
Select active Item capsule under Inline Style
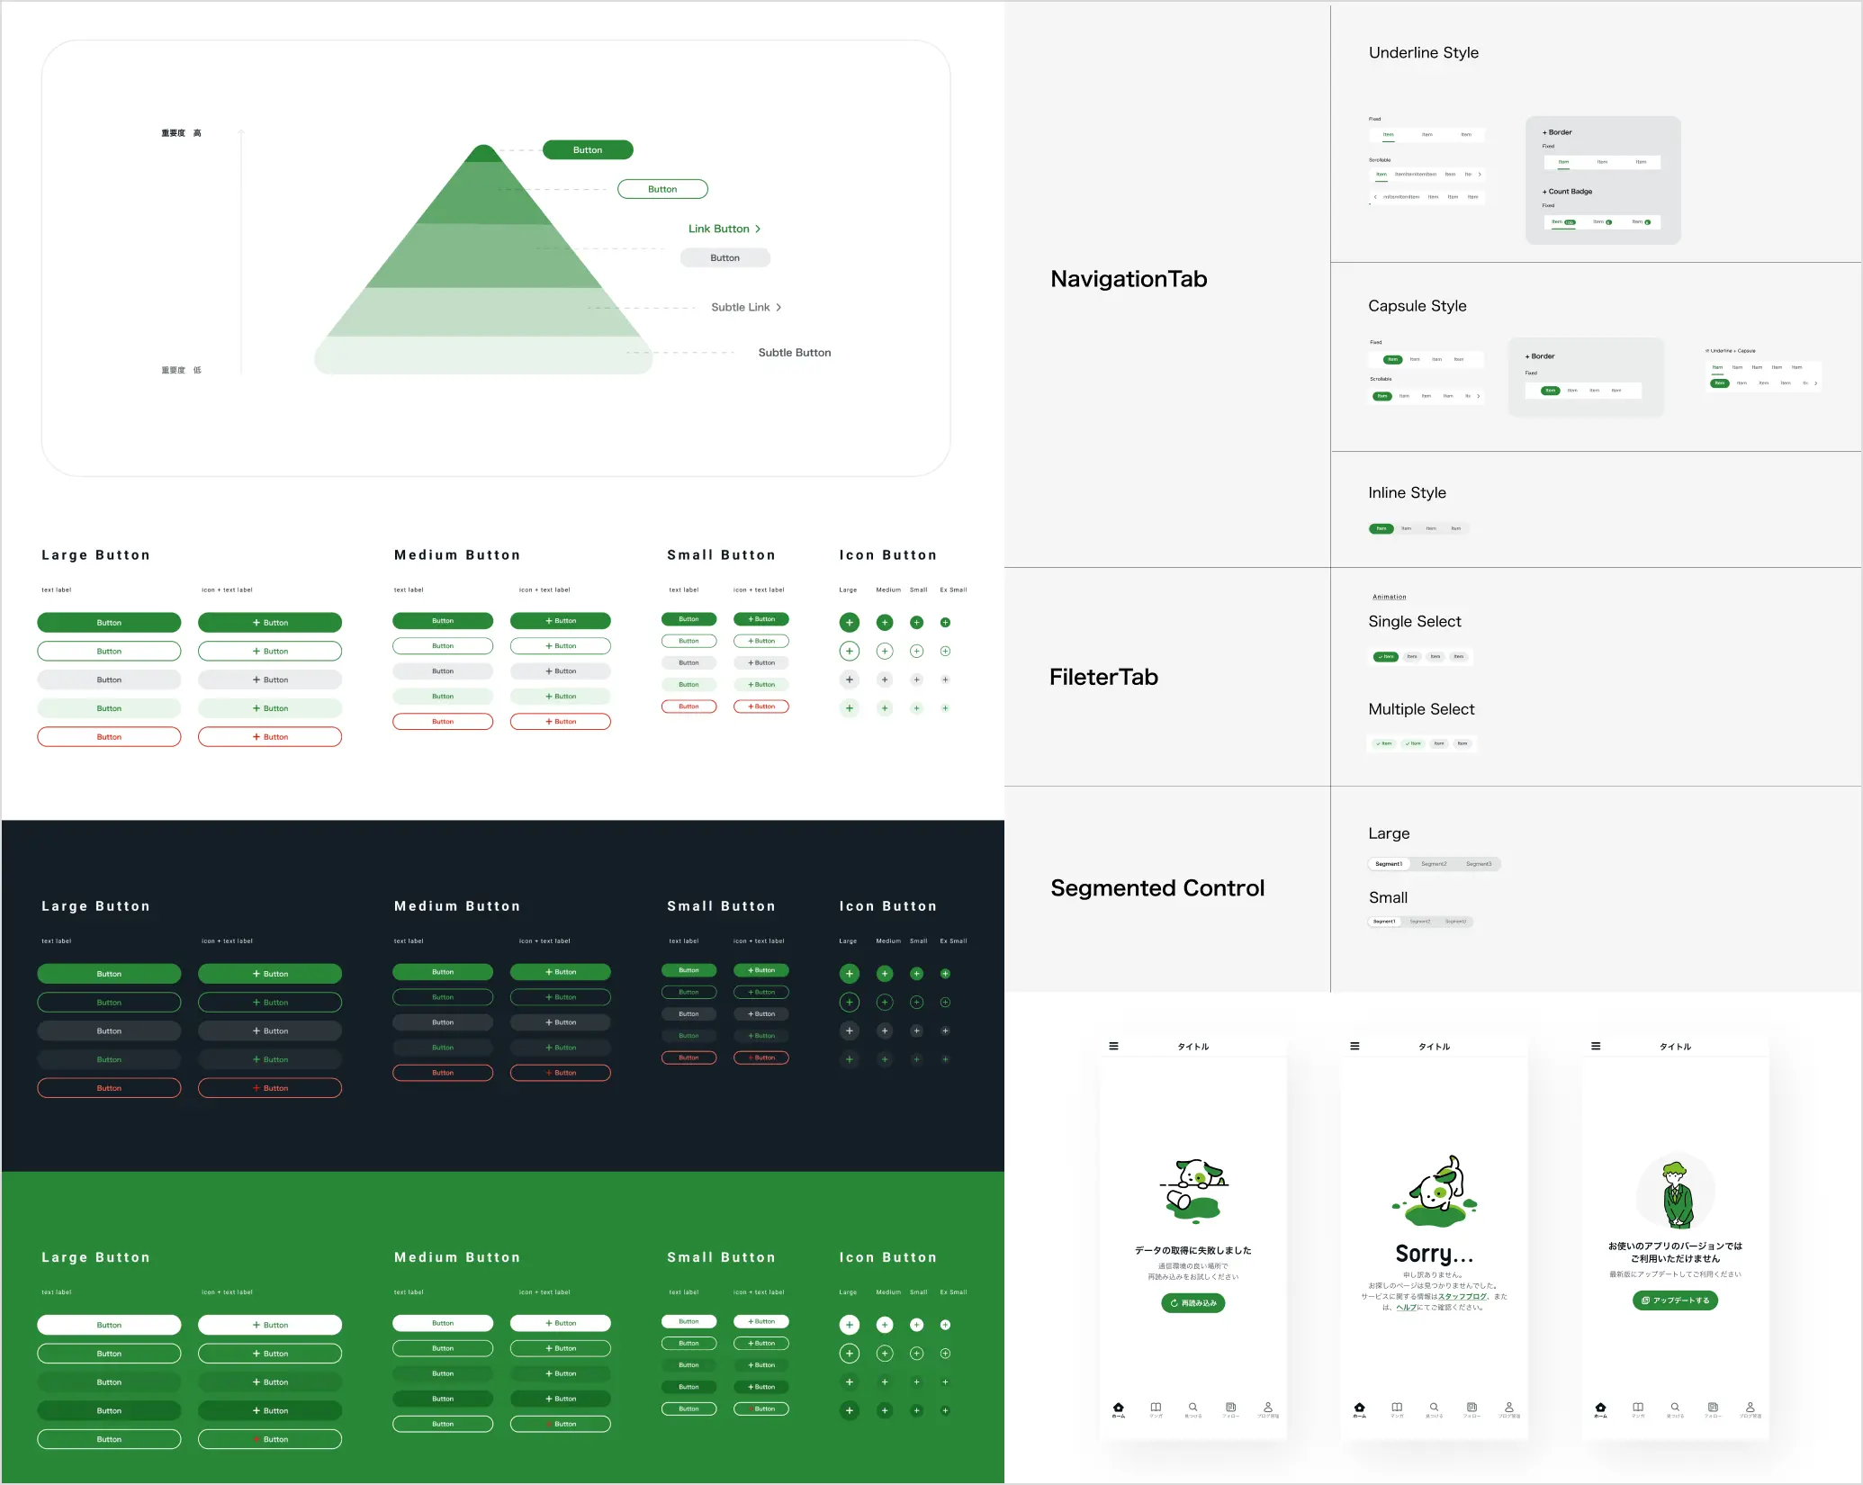1381,528
